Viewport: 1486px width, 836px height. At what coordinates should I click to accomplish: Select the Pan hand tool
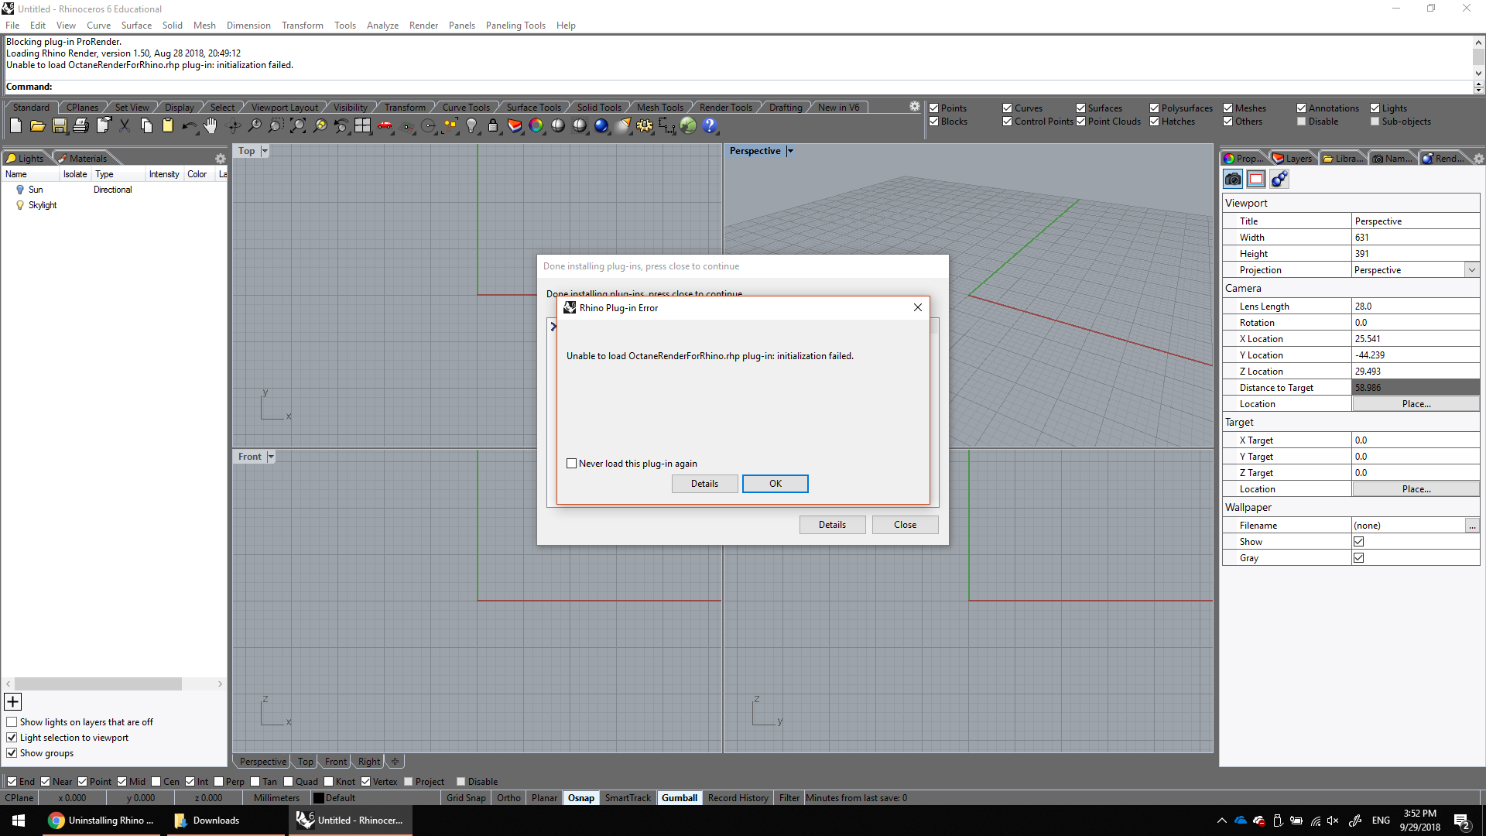click(211, 126)
